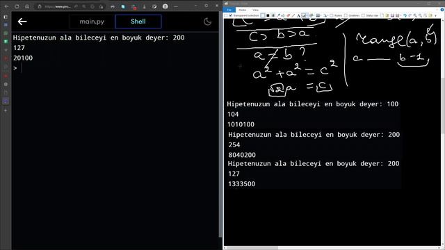Toggle dark mode with the moon icon
The width and height of the screenshot is (445, 250).
click(x=207, y=22)
